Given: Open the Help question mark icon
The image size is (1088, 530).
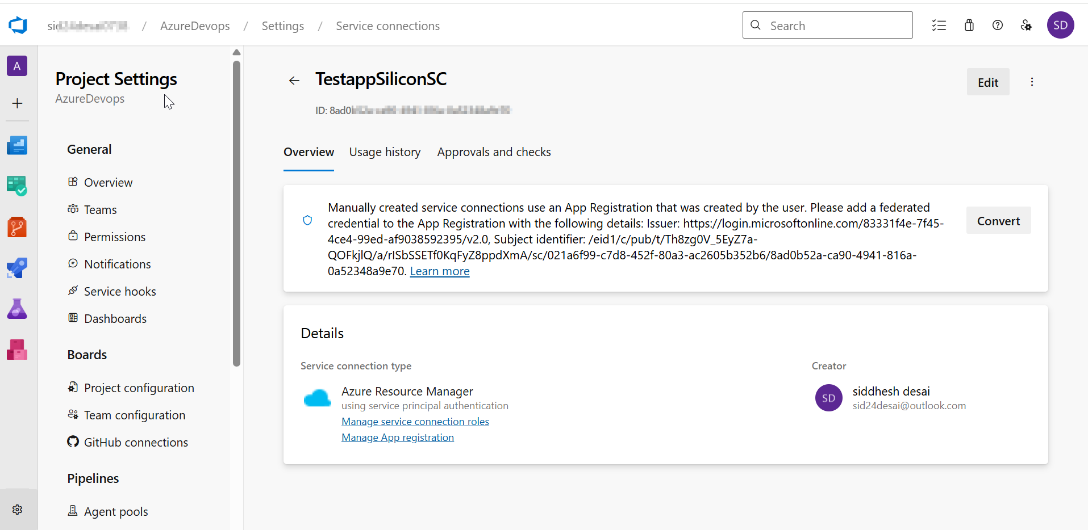Looking at the screenshot, I should click(x=998, y=26).
